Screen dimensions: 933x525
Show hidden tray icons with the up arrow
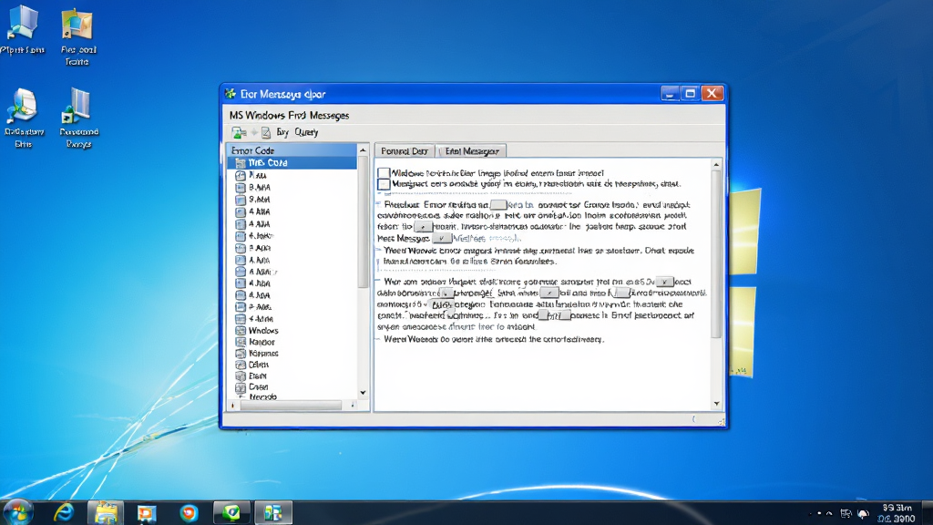click(x=829, y=513)
